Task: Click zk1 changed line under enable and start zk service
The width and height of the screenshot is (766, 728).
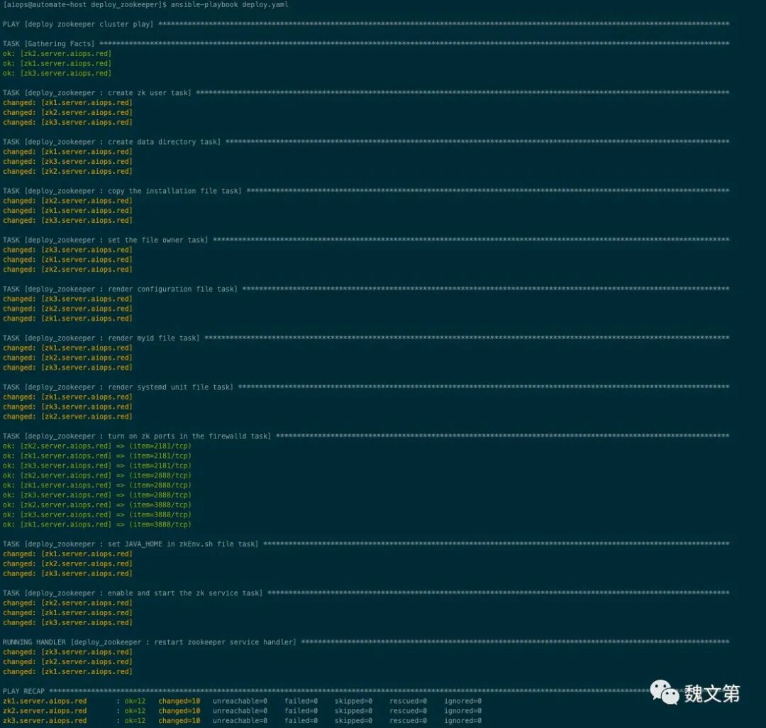Action: (x=67, y=612)
